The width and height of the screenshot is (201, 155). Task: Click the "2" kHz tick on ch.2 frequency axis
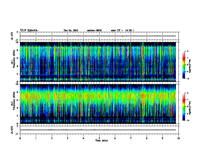tap(18, 116)
